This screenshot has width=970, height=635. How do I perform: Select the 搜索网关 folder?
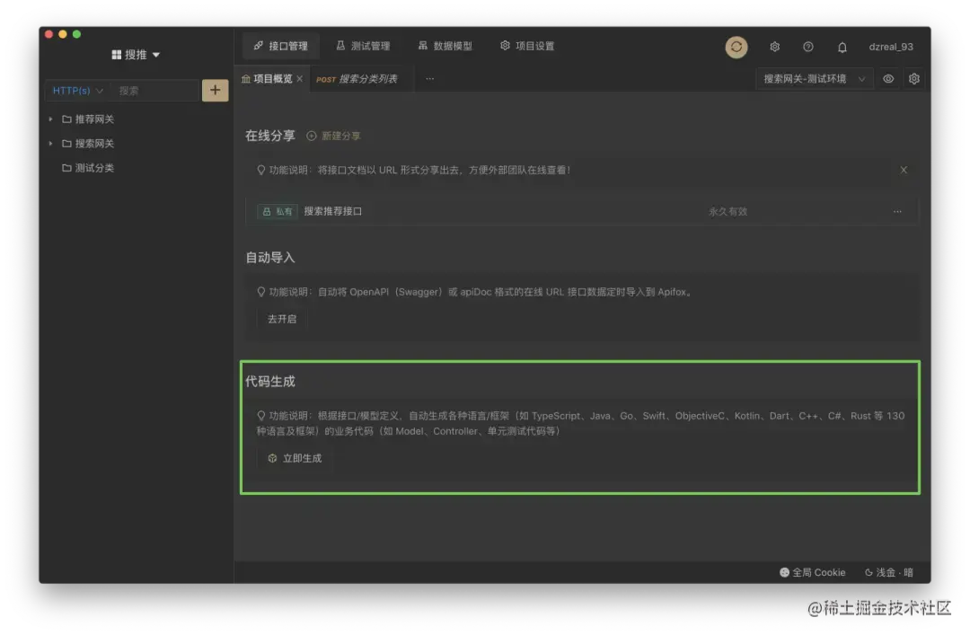[88, 143]
